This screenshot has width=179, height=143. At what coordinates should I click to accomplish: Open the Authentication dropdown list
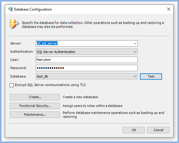tap(87, 52)
